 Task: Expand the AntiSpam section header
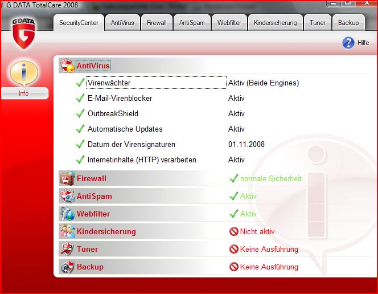[x=94, y=196]
